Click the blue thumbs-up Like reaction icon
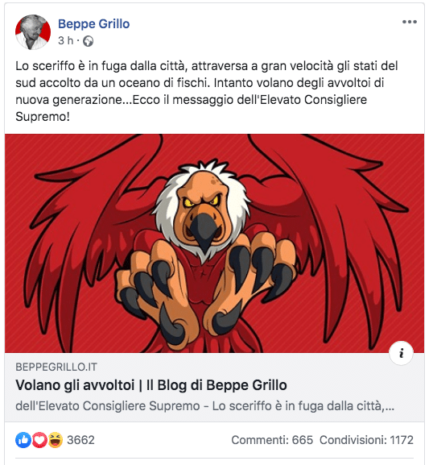Screen dimensions: 433x465 [23, 440]
